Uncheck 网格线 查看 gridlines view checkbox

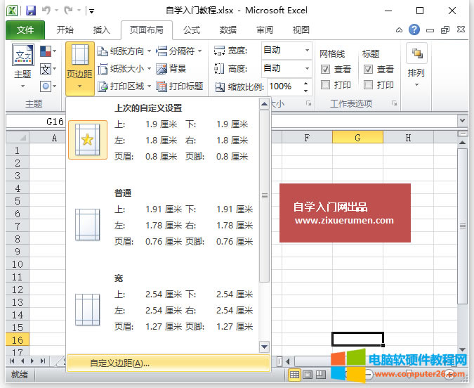[326, 69]
